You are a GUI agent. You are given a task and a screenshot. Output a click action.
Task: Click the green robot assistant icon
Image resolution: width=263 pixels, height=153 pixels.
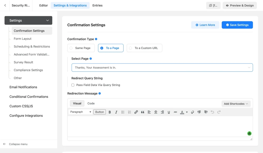tap(249, 133)
